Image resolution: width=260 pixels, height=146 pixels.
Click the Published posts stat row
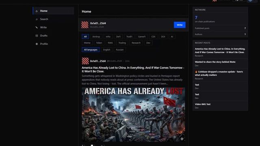[220, 28]
